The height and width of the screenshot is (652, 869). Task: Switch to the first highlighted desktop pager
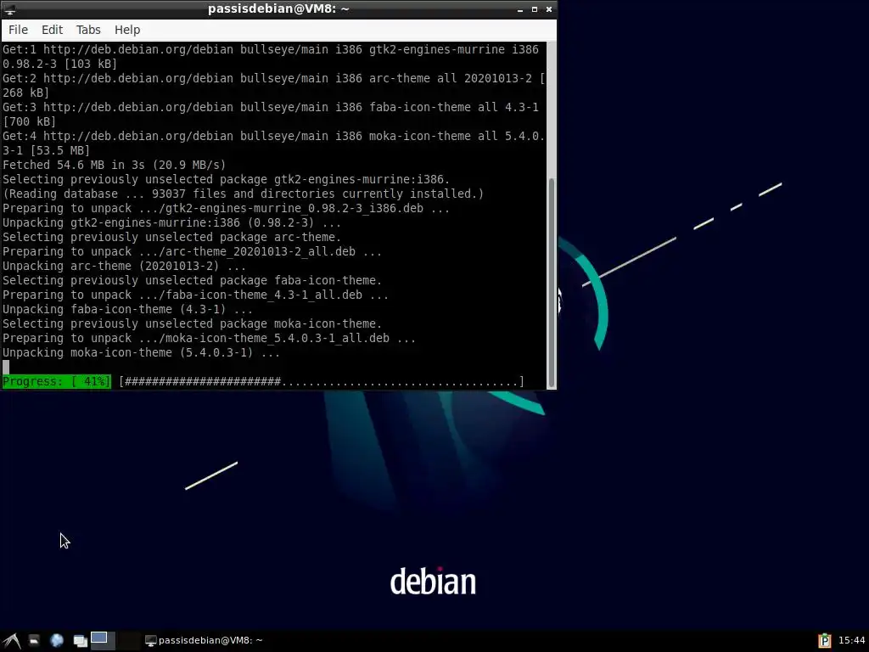[x=103, y=640]
